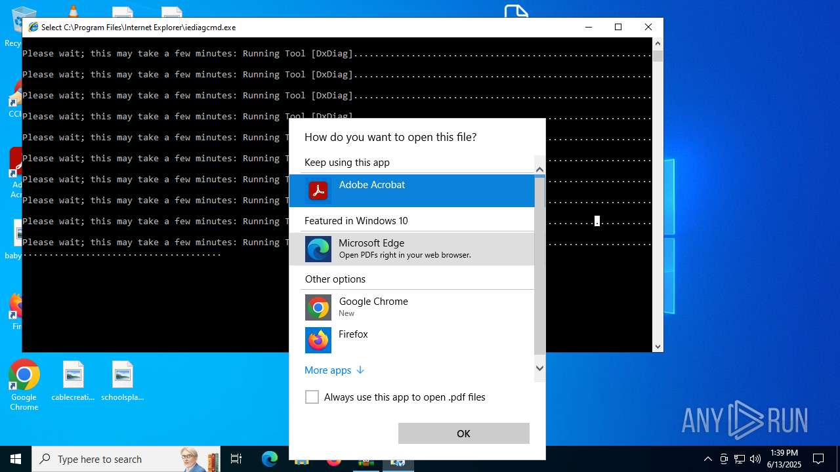Click the Internet Explorer icon in console title bar
840x472 pixels.
[33, 27]
